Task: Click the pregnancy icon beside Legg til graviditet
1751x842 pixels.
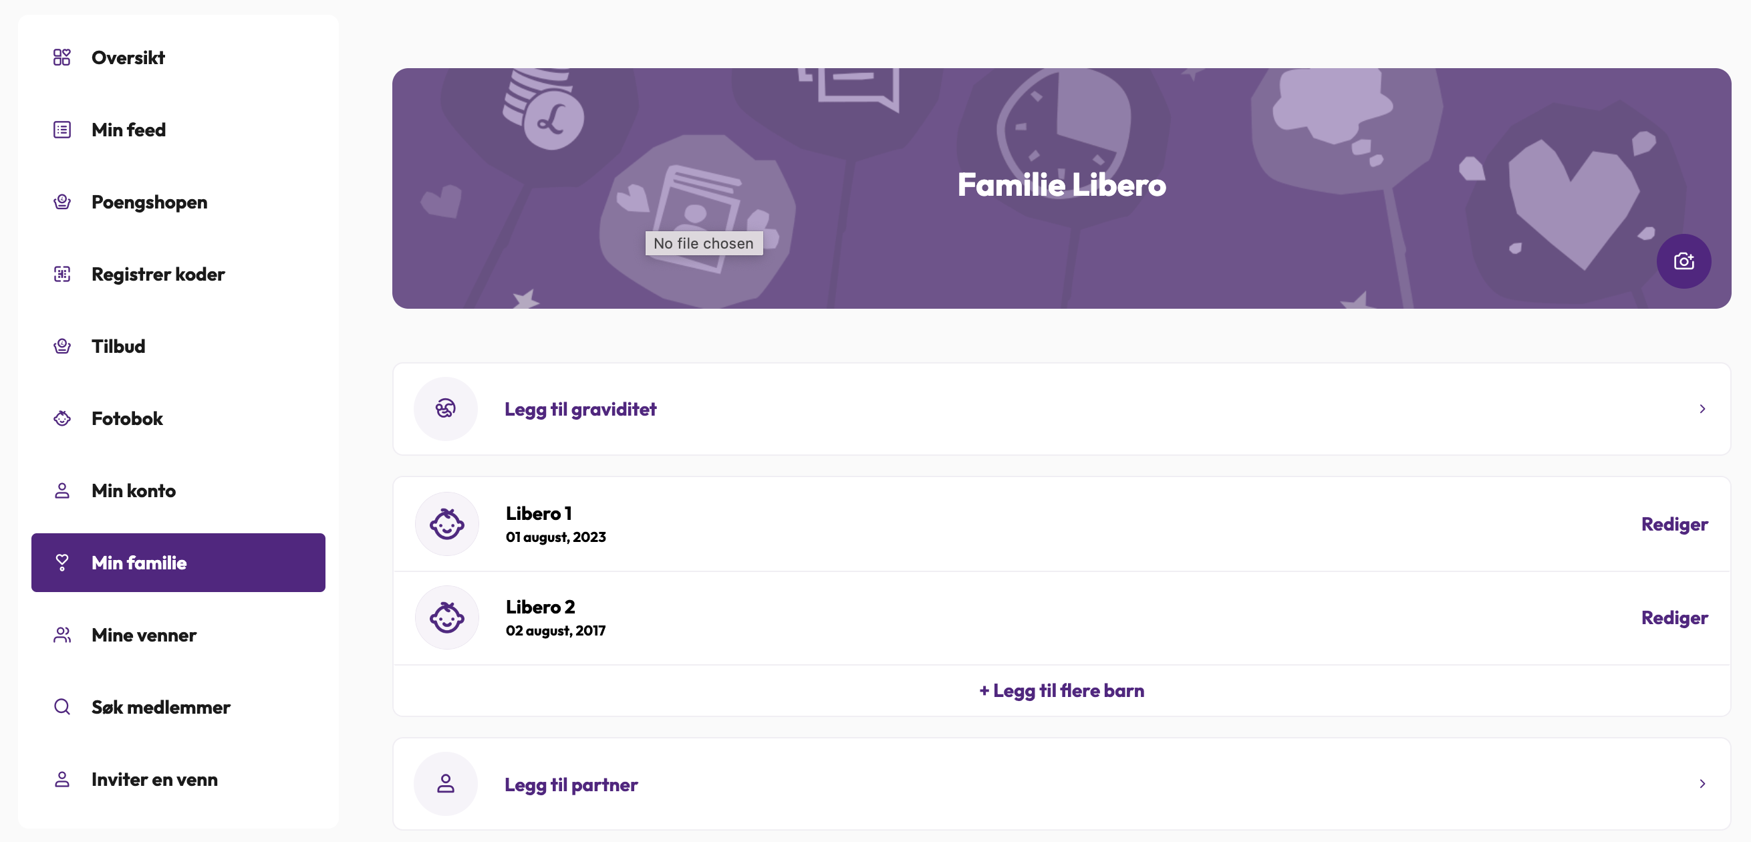Action: pyautogui.click(x=445, y=408)
